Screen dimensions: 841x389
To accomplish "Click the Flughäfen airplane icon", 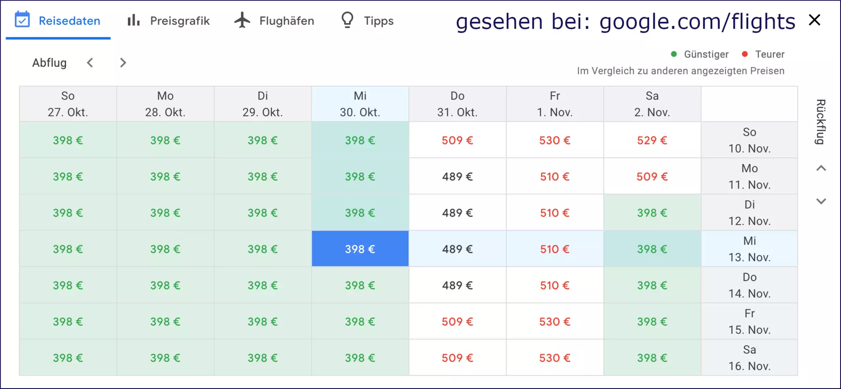I will [242, 20].
